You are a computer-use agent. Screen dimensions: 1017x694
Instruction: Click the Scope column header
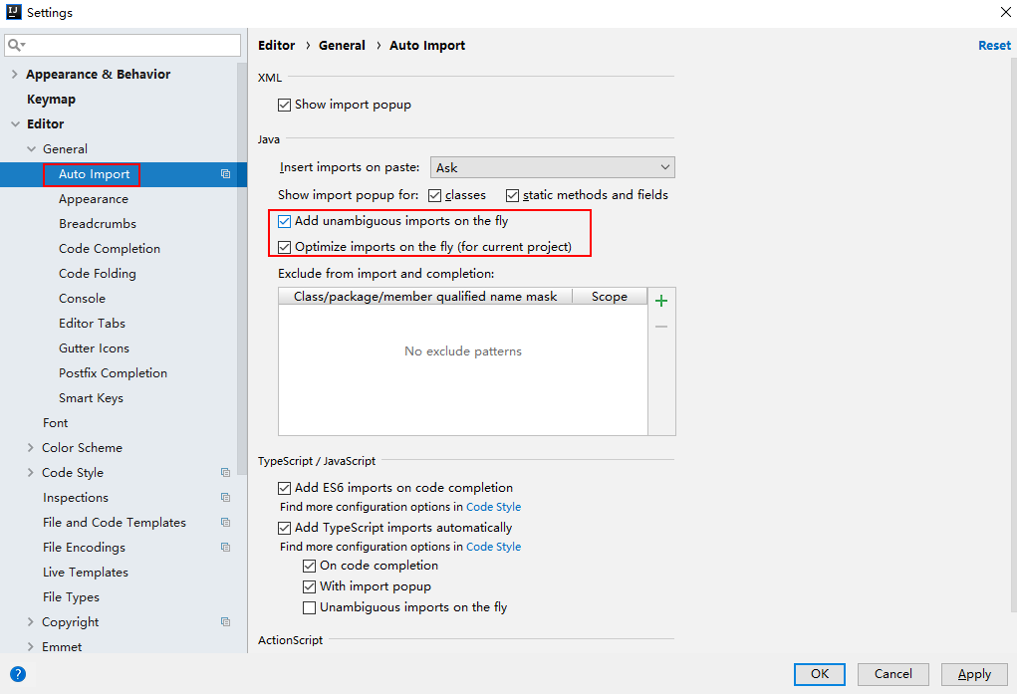(x=609, y=297)
